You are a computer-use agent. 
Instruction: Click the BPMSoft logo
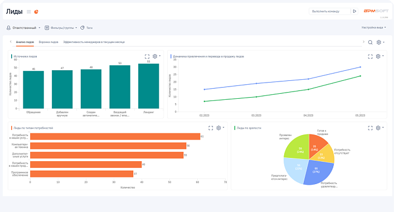376,11
